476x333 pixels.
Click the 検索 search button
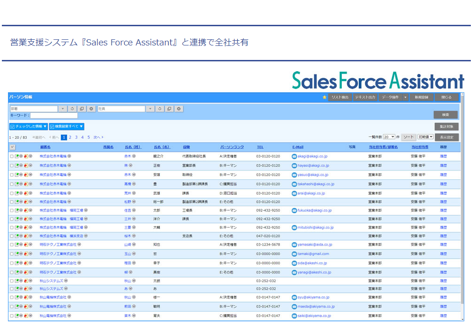pos(446,115)
